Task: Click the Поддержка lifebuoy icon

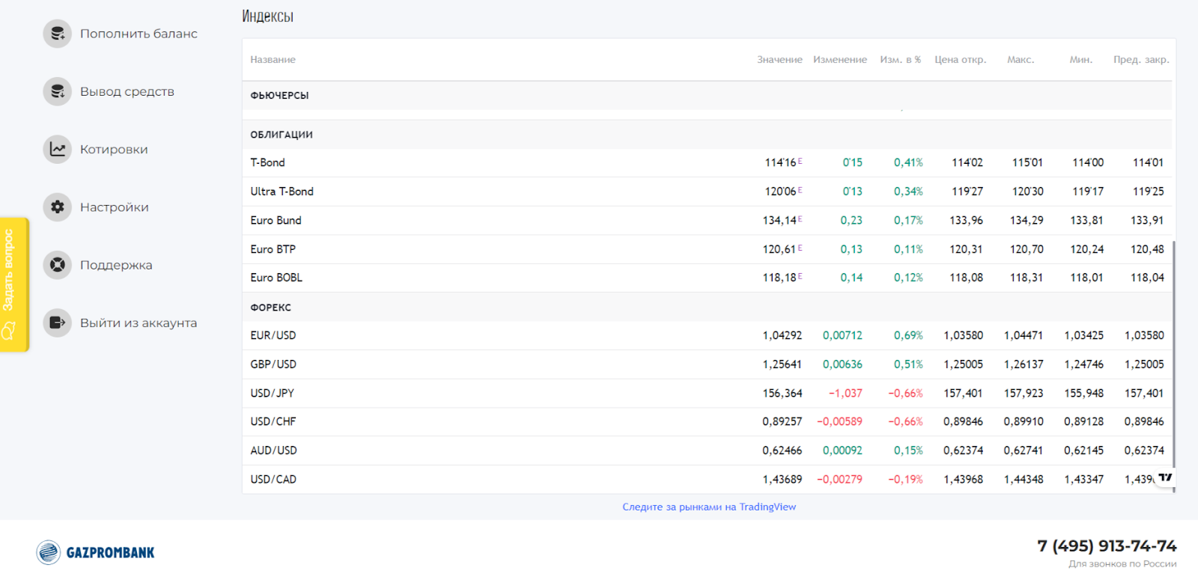Action: coord(57,265)
